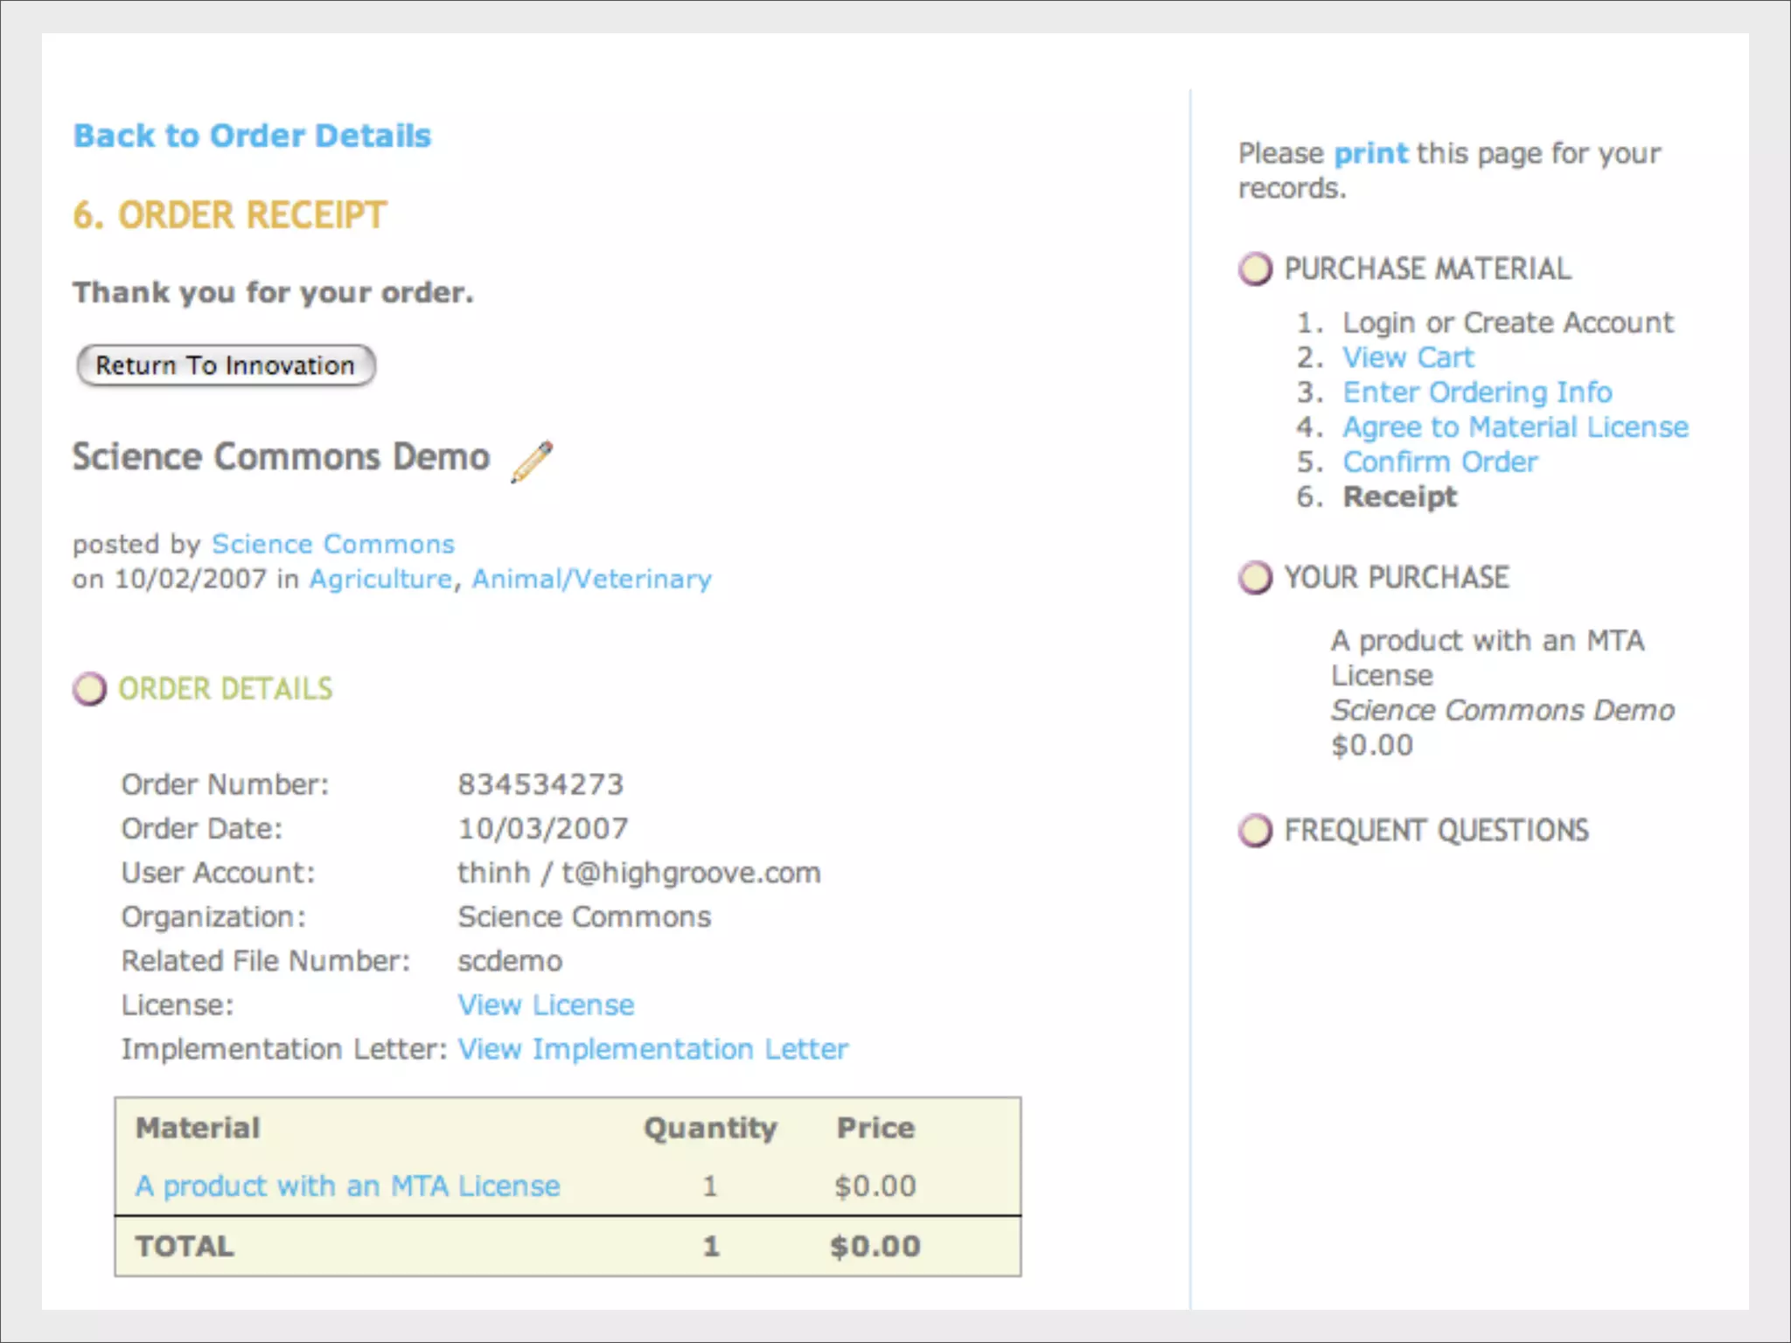Collapse the Your Purchase section heading

coord(1397,577)
